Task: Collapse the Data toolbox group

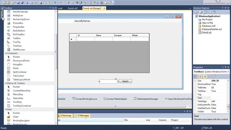Action: point(6,109)
